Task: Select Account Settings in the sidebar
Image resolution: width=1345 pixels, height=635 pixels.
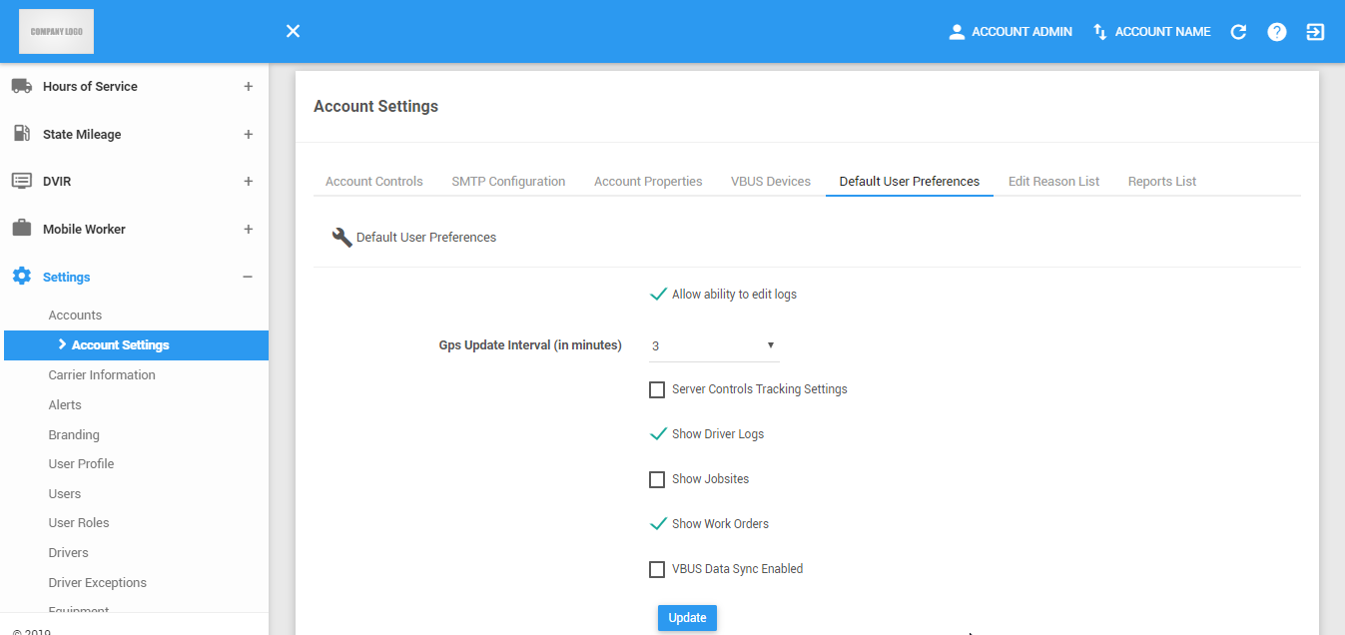Action: coord(136,344)
